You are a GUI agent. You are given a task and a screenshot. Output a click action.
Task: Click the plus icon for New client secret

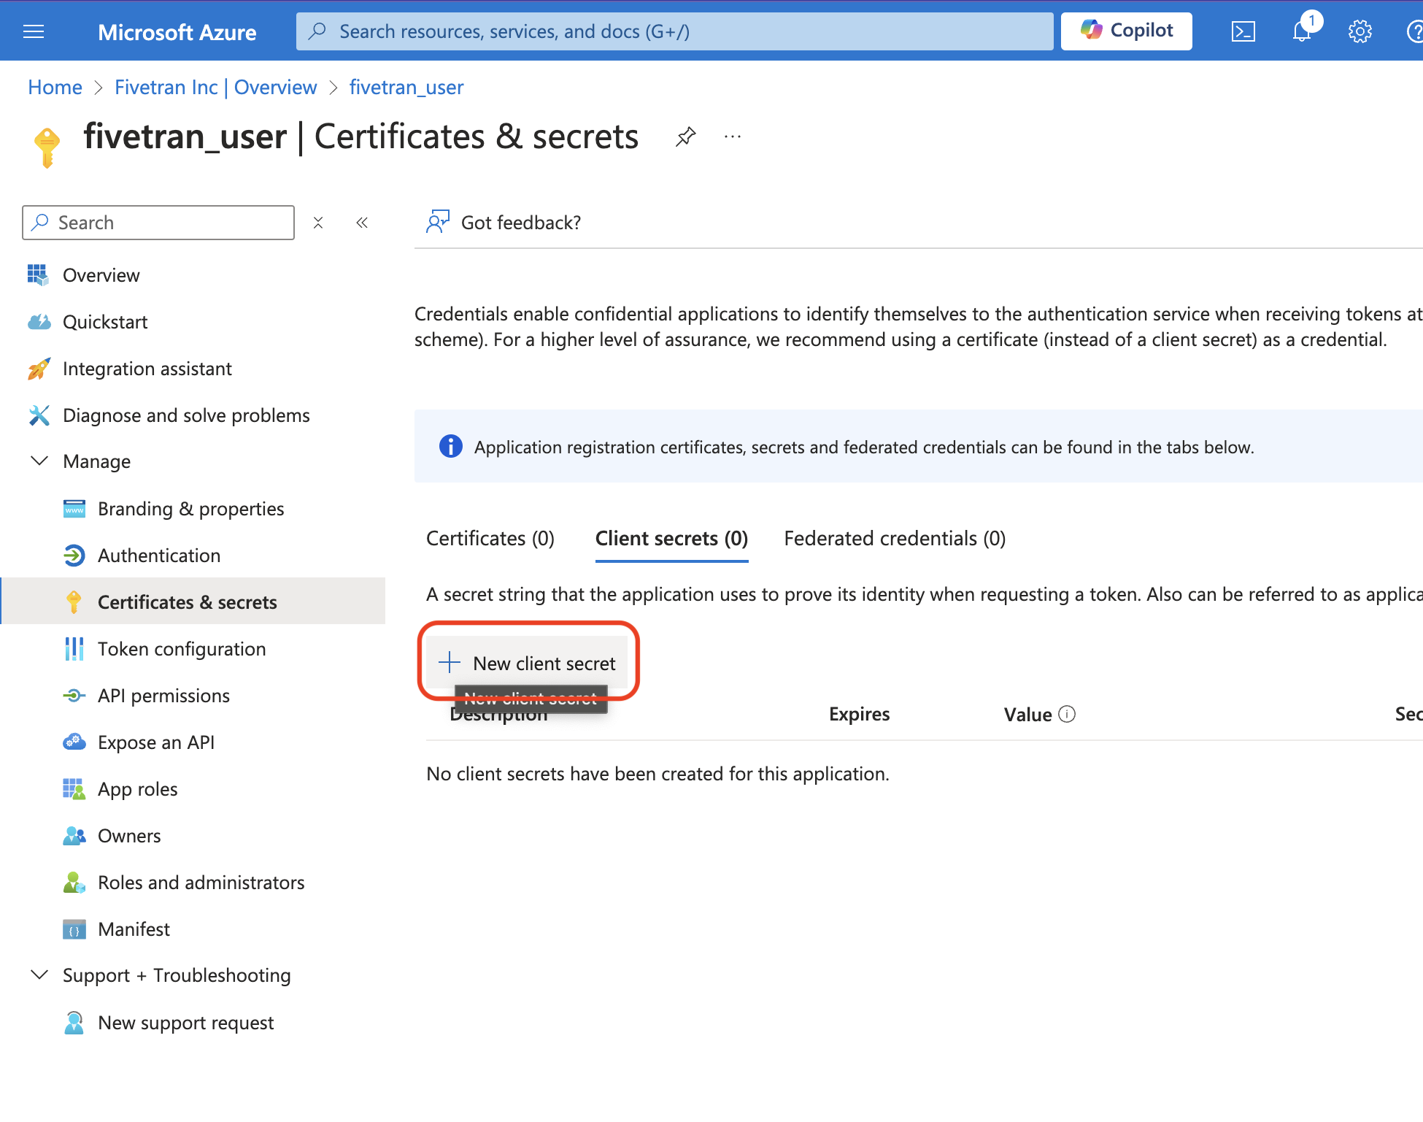(x=450, y=662)
